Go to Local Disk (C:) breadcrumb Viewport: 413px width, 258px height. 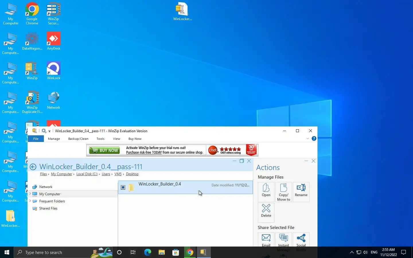click(87, 174)
